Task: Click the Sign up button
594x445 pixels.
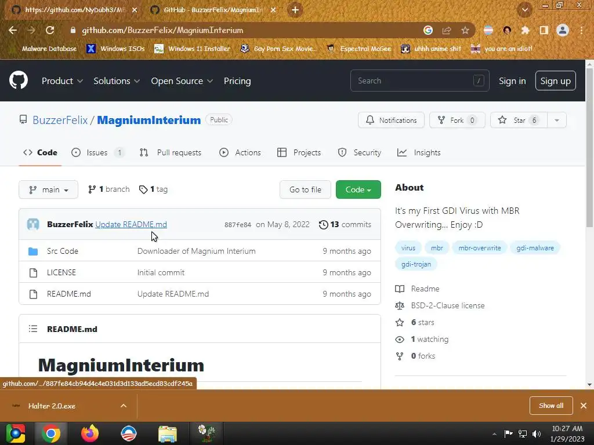Action: coord(555,81)
